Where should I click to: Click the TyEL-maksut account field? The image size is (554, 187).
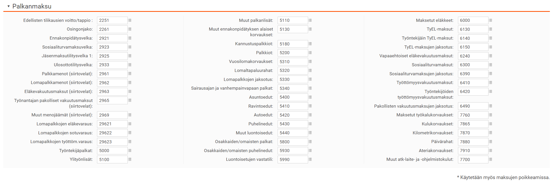click(473, 29)
